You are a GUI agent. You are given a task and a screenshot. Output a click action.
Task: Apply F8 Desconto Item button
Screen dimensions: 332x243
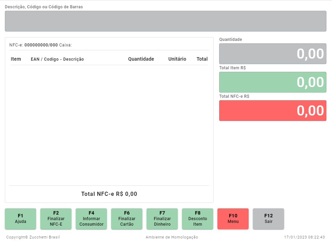(198, 219)
